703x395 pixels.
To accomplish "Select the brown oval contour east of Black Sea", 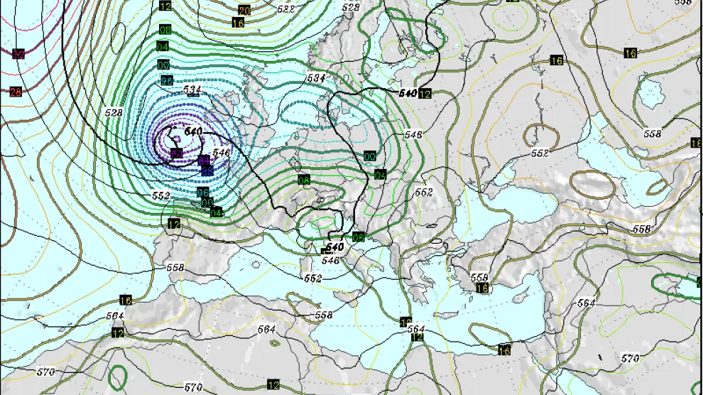I will [594, 185].
